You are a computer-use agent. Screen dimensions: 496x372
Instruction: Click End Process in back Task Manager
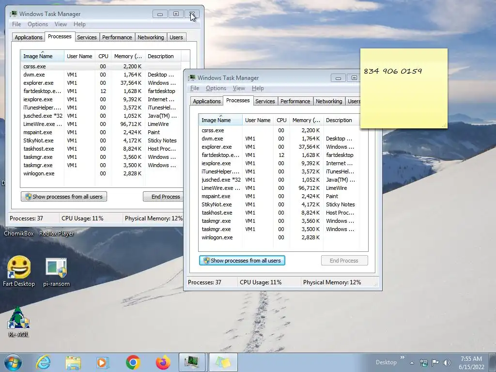coord(163,197)
